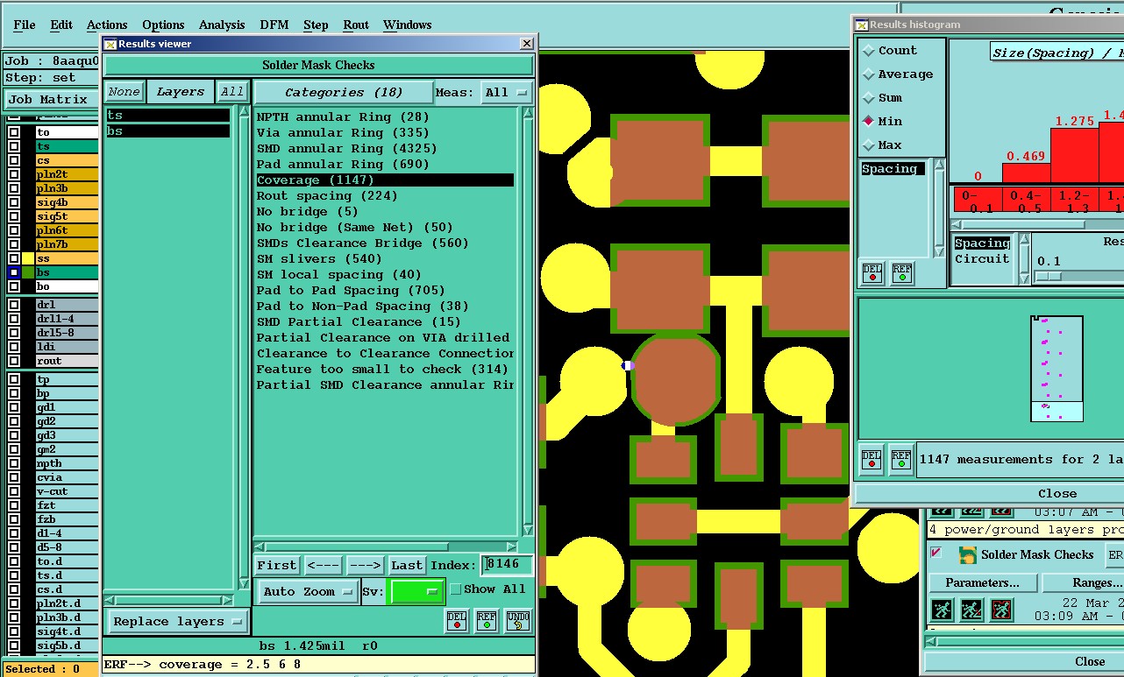The width and height of the screenshot is (1124, 677).
Task: Click the UNDO icon in Results viewer
Action: click(x=517, y=620)
